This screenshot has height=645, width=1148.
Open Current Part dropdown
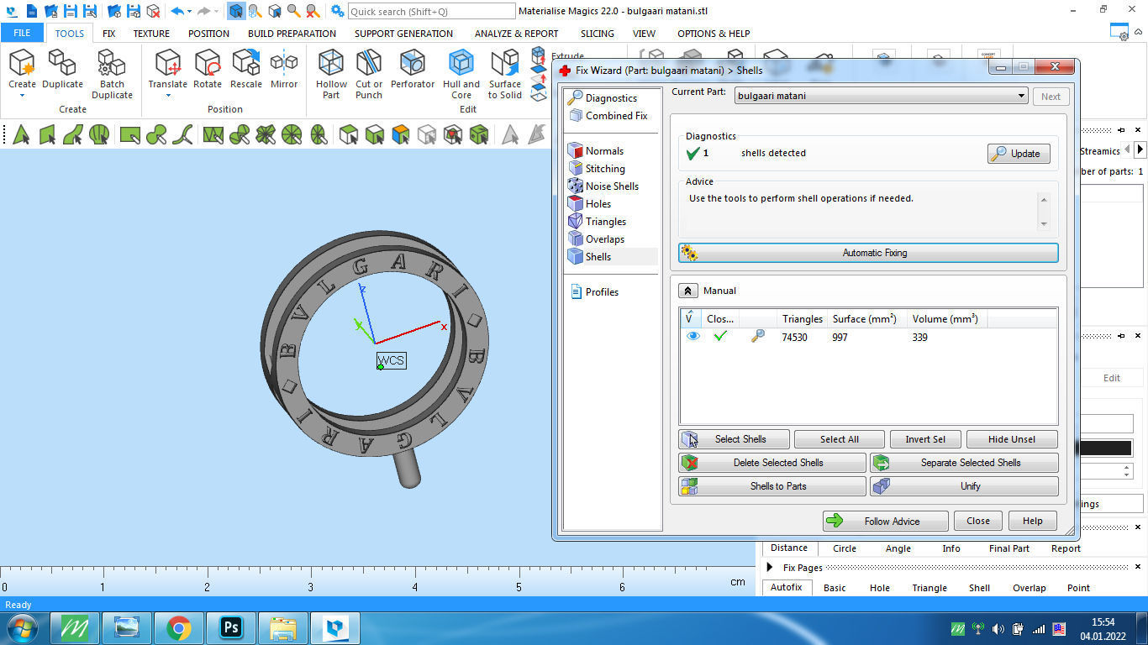[x=881, y=96]
